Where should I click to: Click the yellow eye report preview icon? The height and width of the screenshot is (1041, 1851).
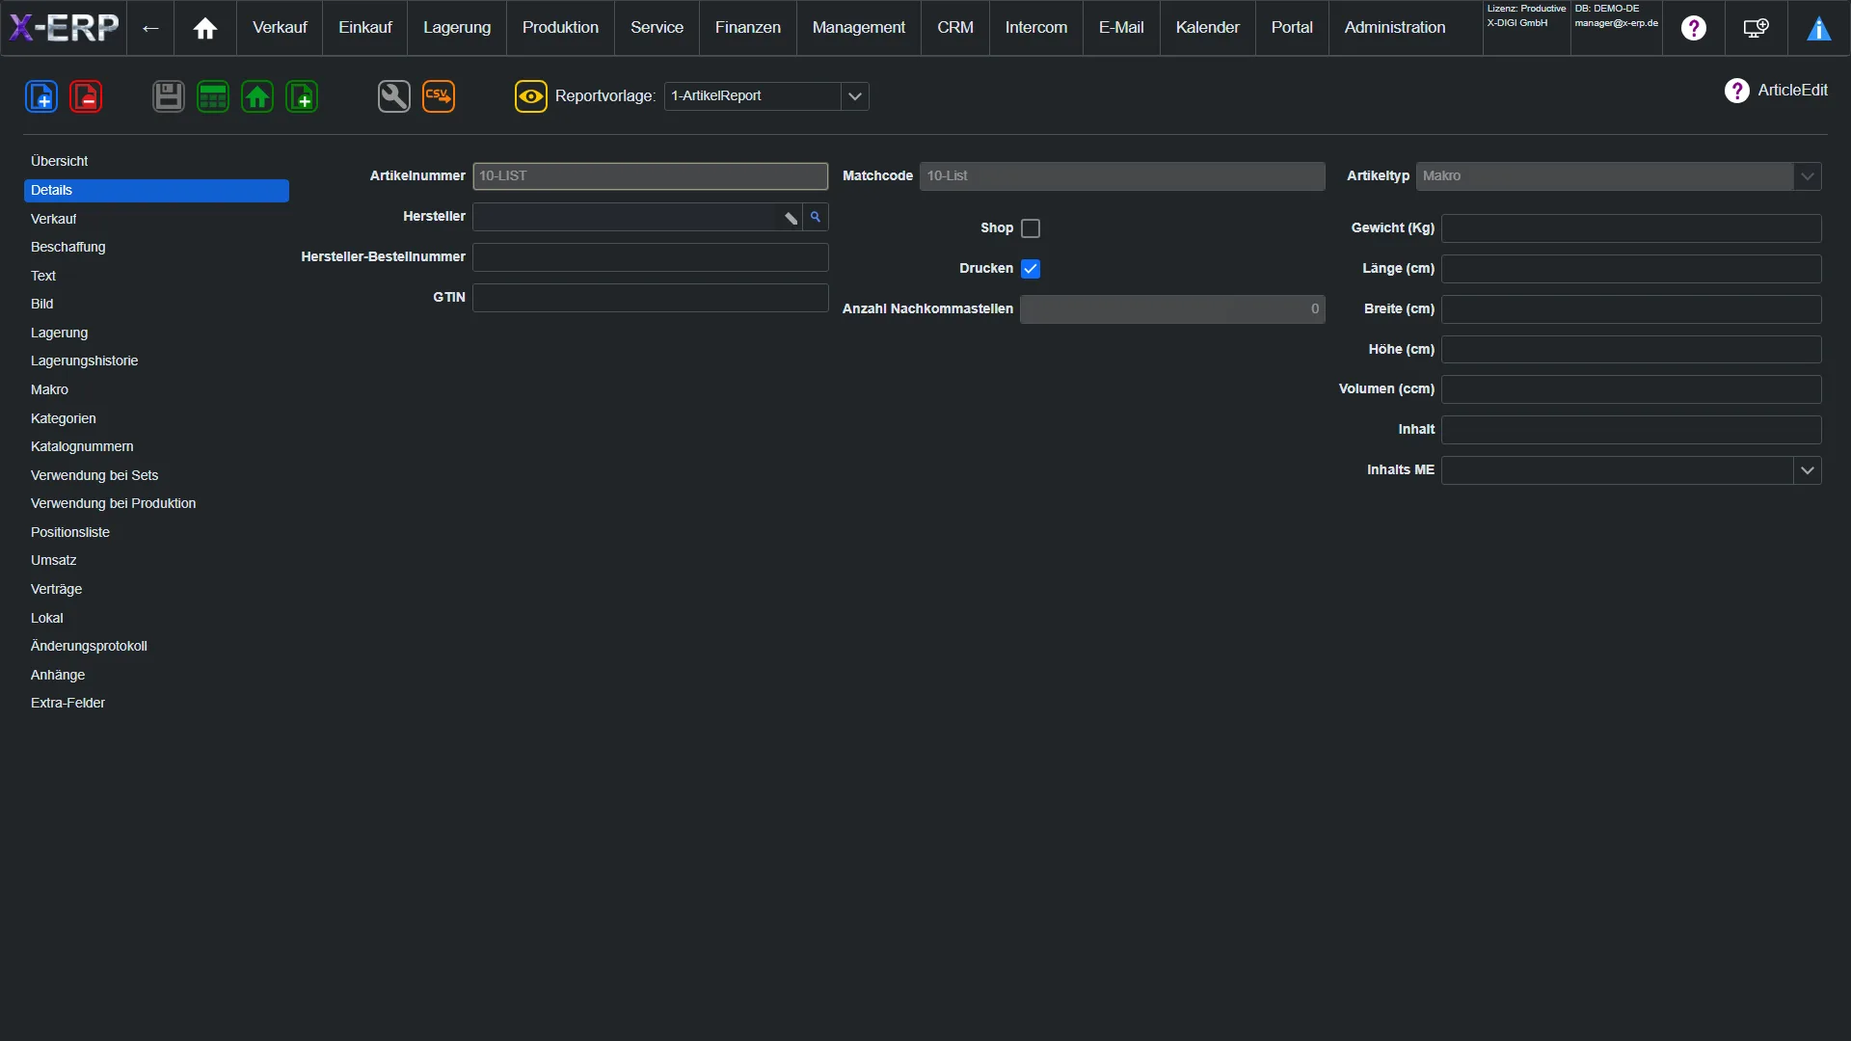click(x=531, y=96)
